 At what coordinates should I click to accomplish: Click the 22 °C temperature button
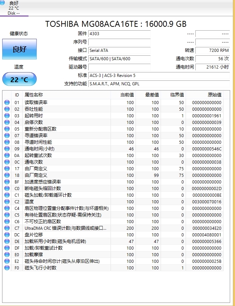coord(19,79)
